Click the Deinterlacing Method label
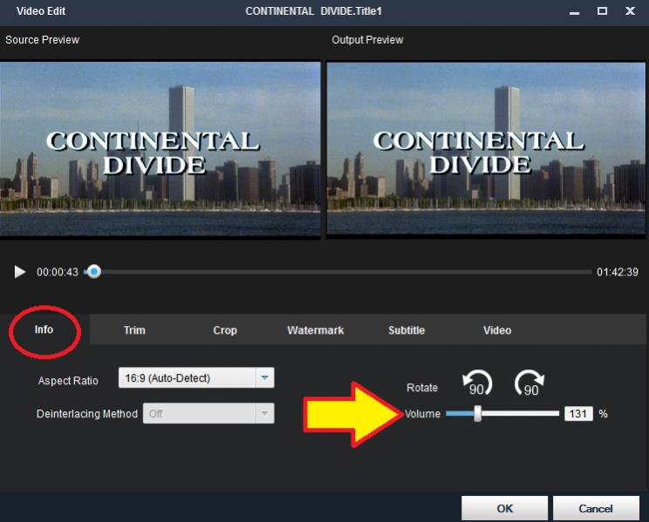 (x=87, y=414)
